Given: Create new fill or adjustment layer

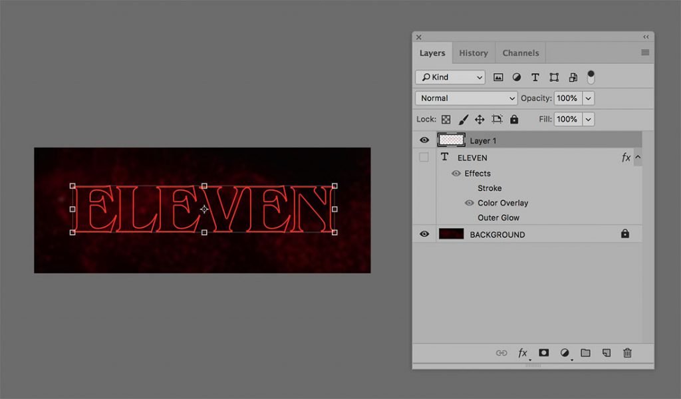Looking at the screenshot, I should click(565, 352).
